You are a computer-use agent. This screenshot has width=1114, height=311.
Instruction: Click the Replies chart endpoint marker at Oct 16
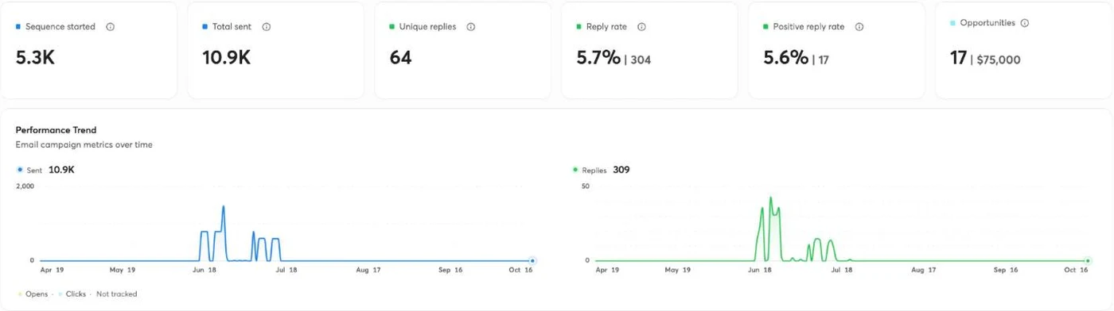(1088, 260)
